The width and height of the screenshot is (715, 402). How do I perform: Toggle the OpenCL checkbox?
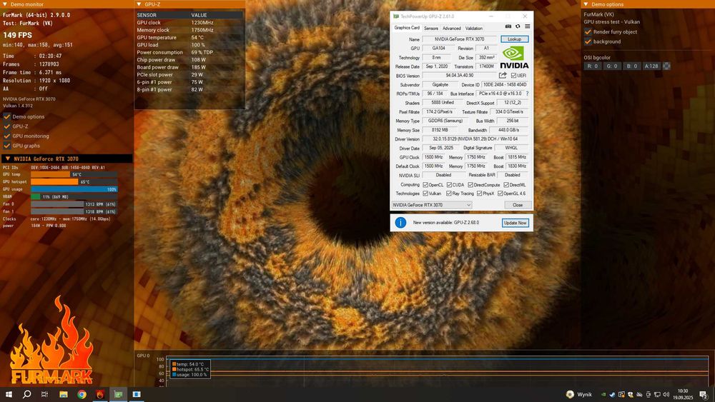coord(425,185)
